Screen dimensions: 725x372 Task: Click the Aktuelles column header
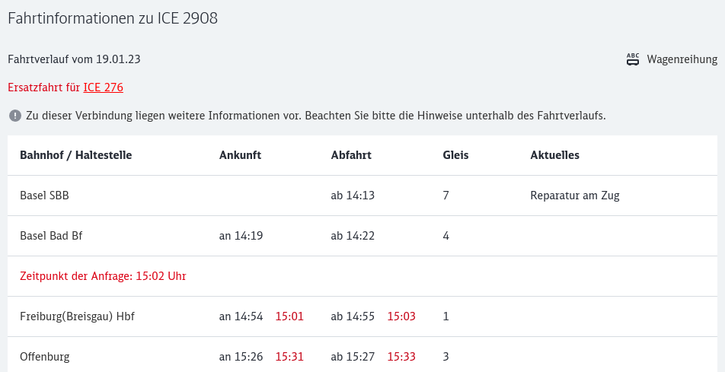click(554, 155)
